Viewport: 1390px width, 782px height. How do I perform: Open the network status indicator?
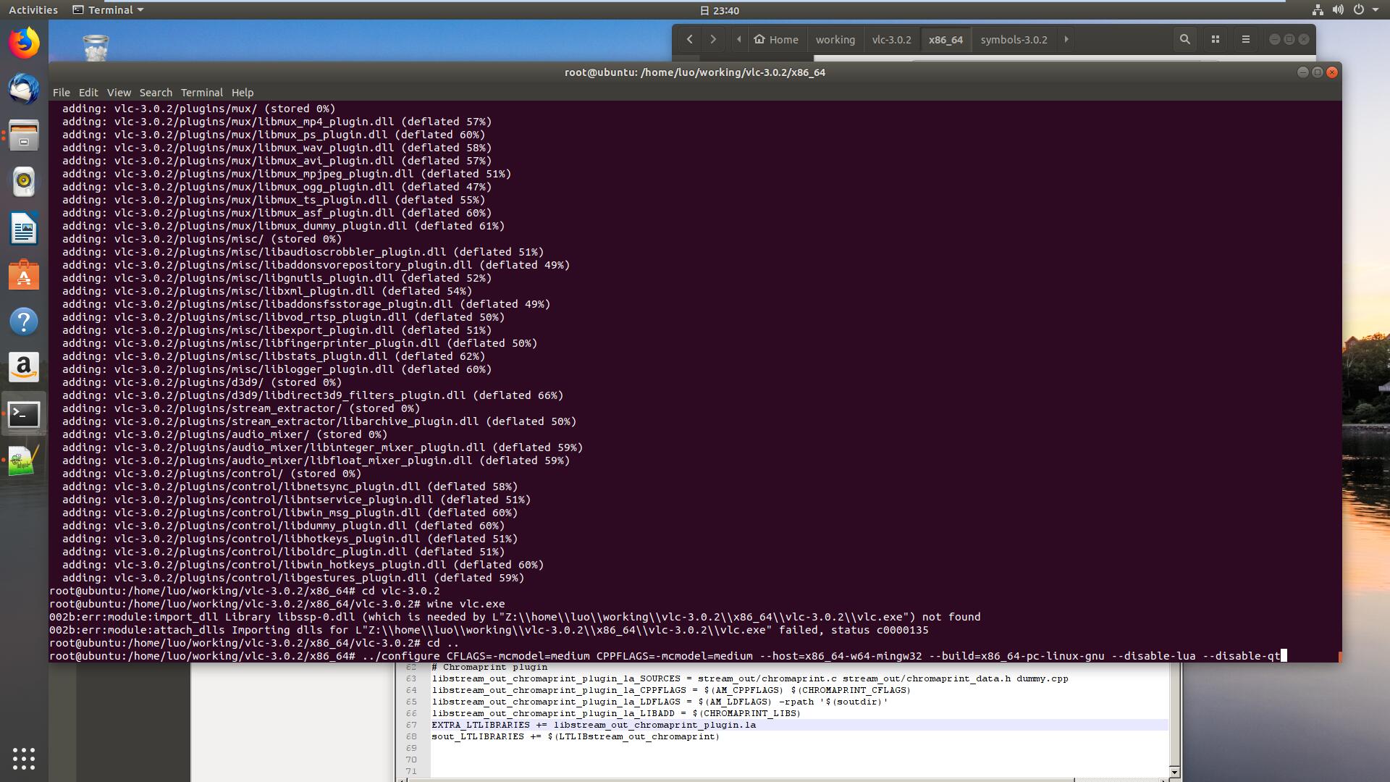(1318, 10)
